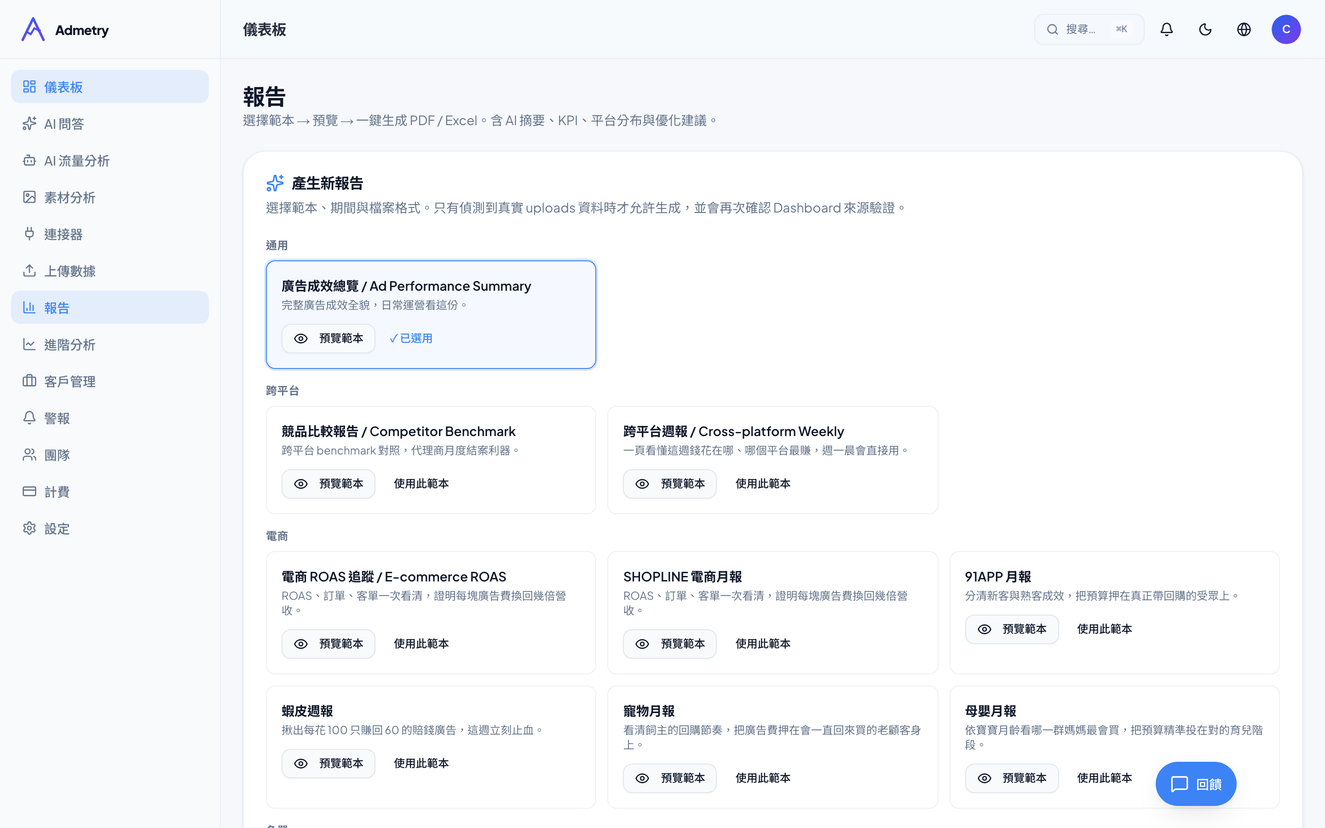The height and width of the screenshot is (828, 1325).
Task: Click the 母嬰月報 card title
Action: [991, 711]
